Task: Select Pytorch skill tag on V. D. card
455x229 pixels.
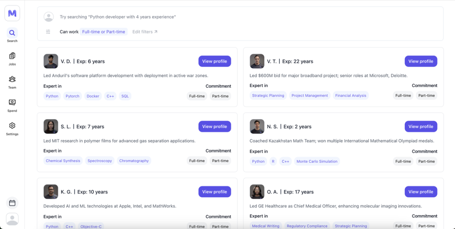Action: click(72, 96)
